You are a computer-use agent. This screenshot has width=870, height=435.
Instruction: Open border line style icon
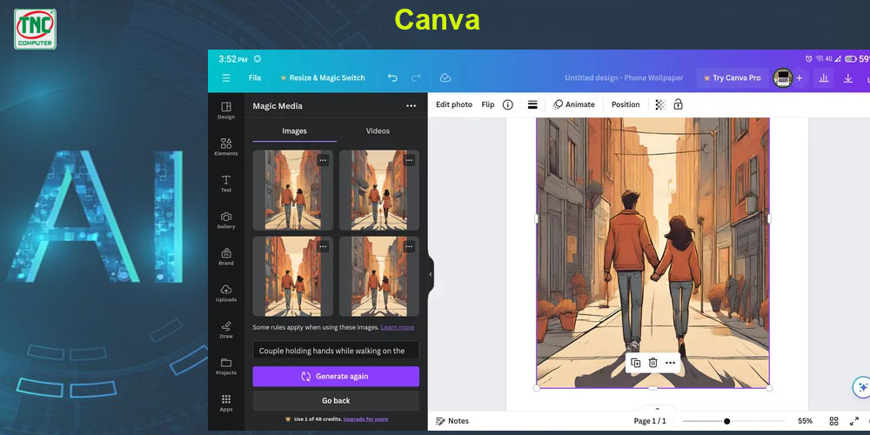532,104
